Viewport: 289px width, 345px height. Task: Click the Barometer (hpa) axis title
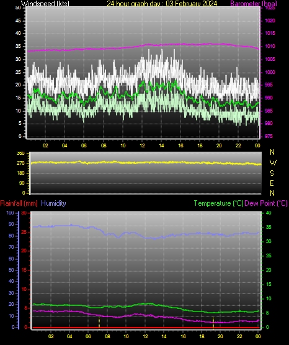(x=254, y=3)
